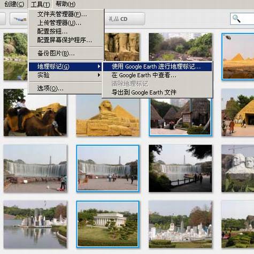Screen dimensions: 254x254
Task: Expand the 实验 submenu arrow
Action: [99, 75]
